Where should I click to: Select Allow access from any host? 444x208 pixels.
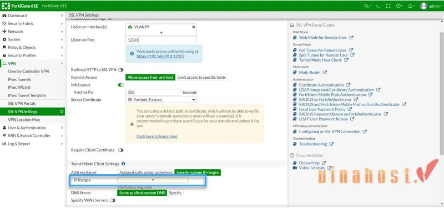point(150,77)
